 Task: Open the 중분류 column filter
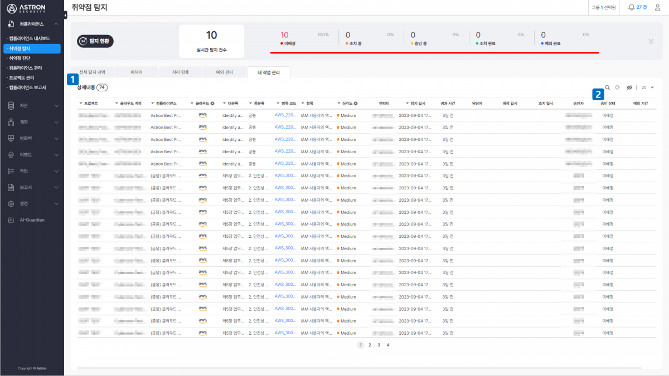tap(250, 104)
